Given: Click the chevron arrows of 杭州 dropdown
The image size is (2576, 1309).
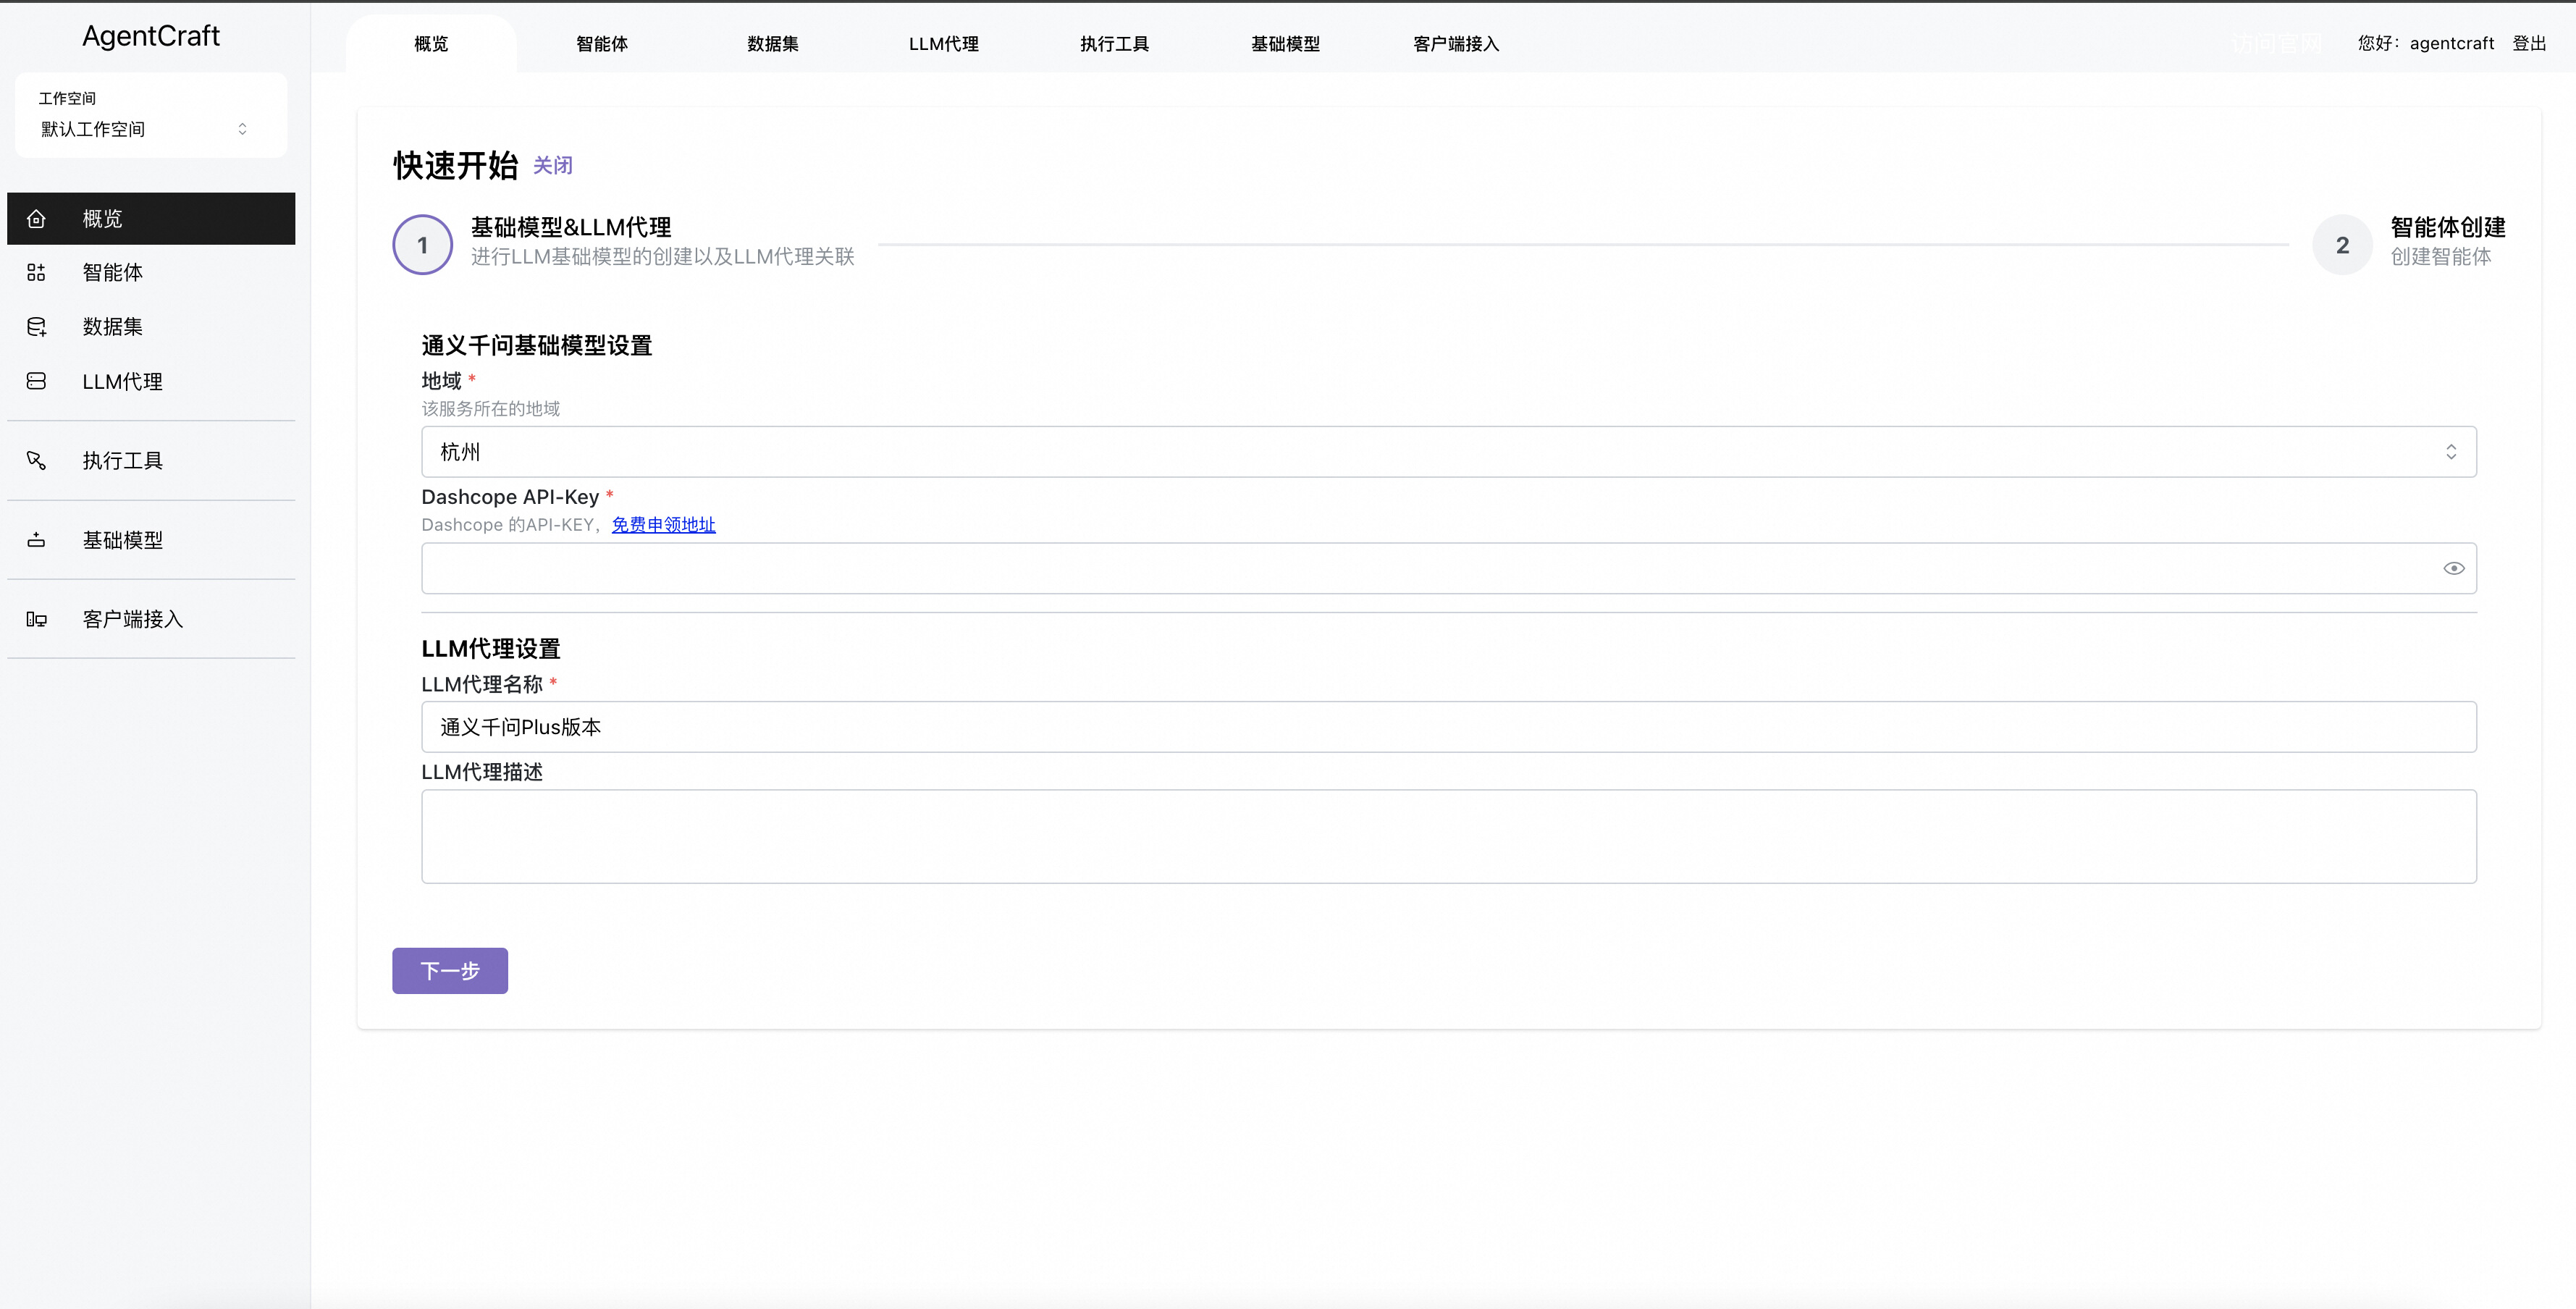Looking at the screenshot, I should pyautogui.click(x=2451, y=452).
